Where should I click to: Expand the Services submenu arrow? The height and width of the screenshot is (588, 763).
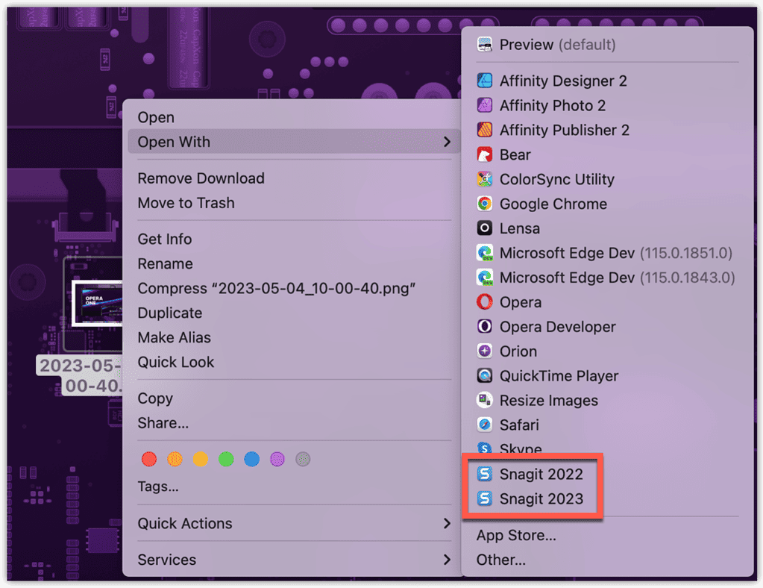pyautogui.click(x=447, y=560)
